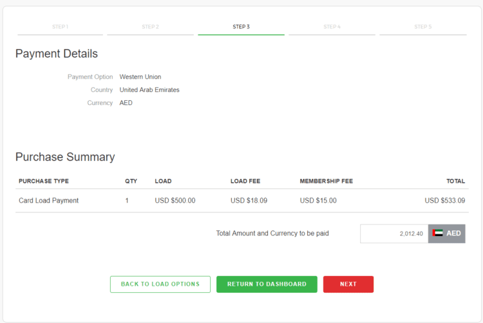Select the Card Load Payment row

(242, 201)
